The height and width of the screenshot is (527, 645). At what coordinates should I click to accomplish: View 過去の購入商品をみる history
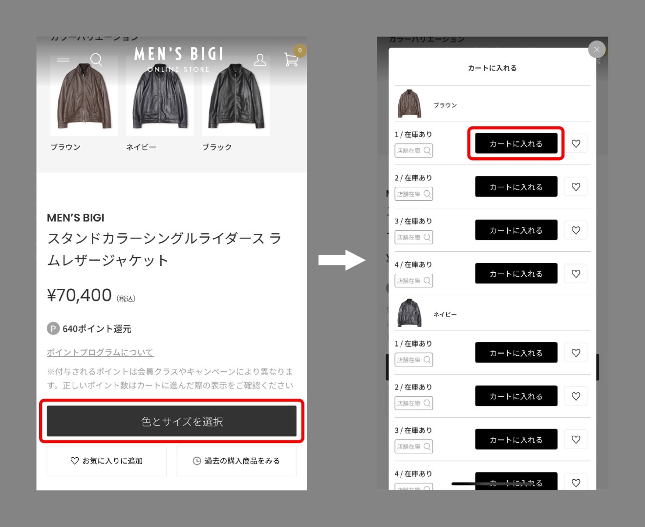[x=236, y=461]
